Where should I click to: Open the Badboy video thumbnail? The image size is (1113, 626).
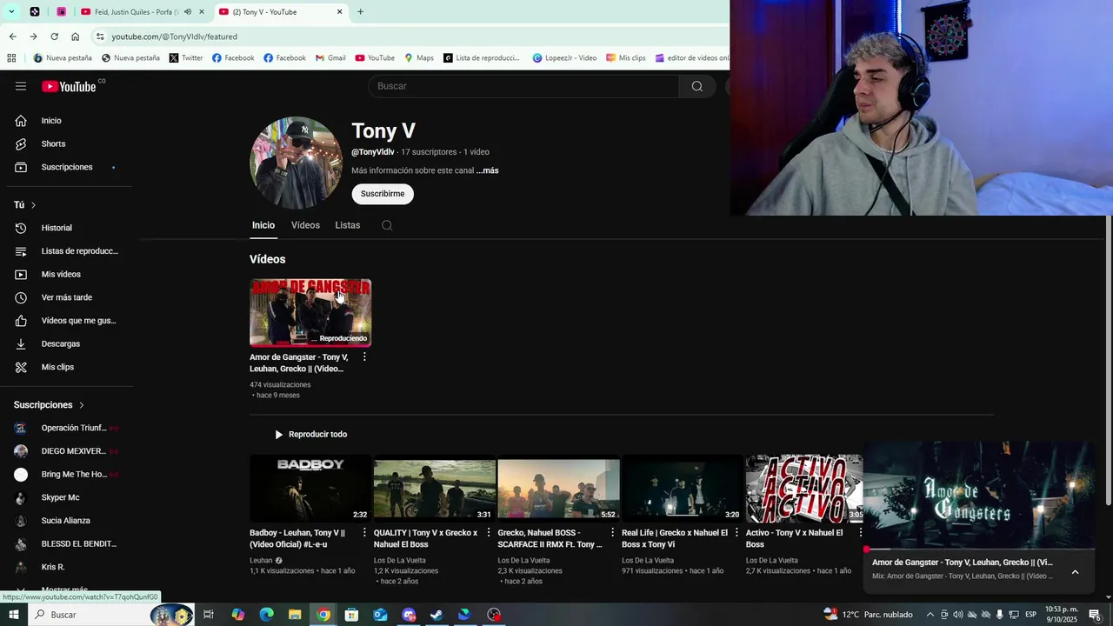[x=310, y=488]
